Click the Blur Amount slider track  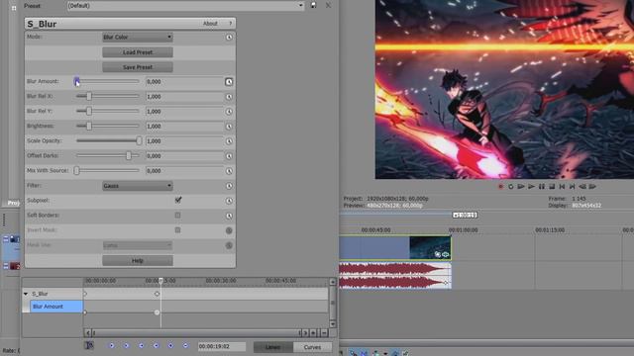108,81
